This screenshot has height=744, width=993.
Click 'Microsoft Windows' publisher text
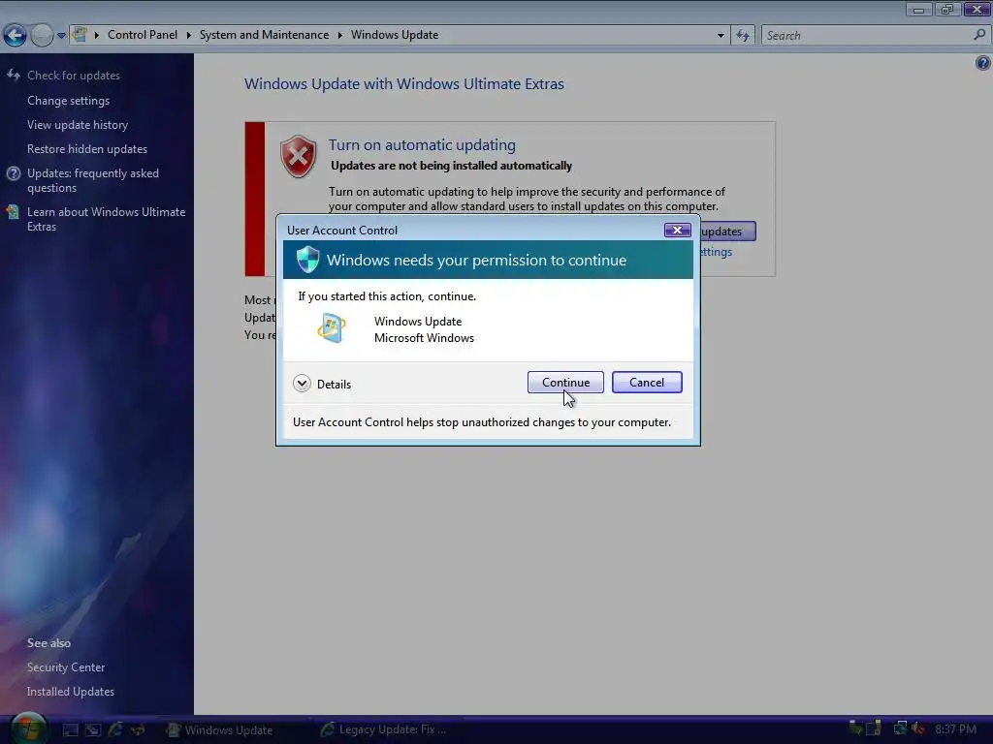424,338
